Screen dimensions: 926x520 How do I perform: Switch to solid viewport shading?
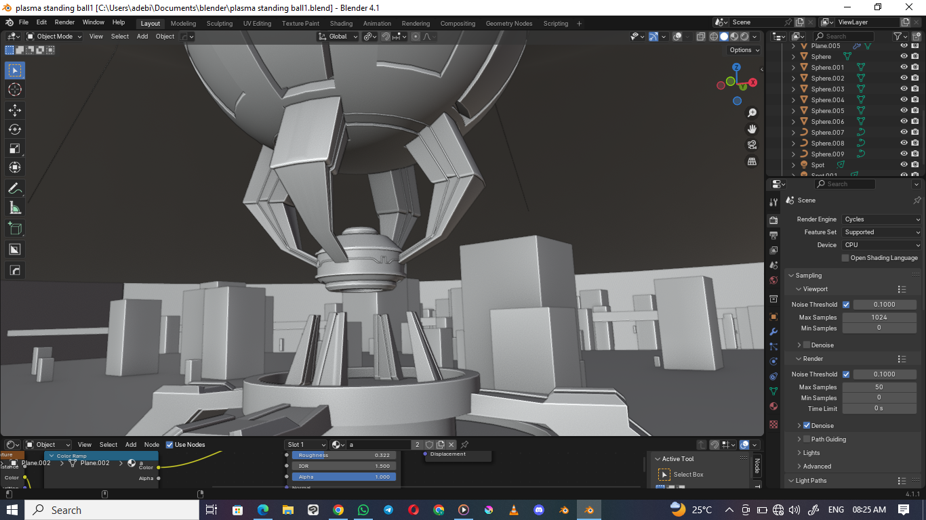click(724, 37)
